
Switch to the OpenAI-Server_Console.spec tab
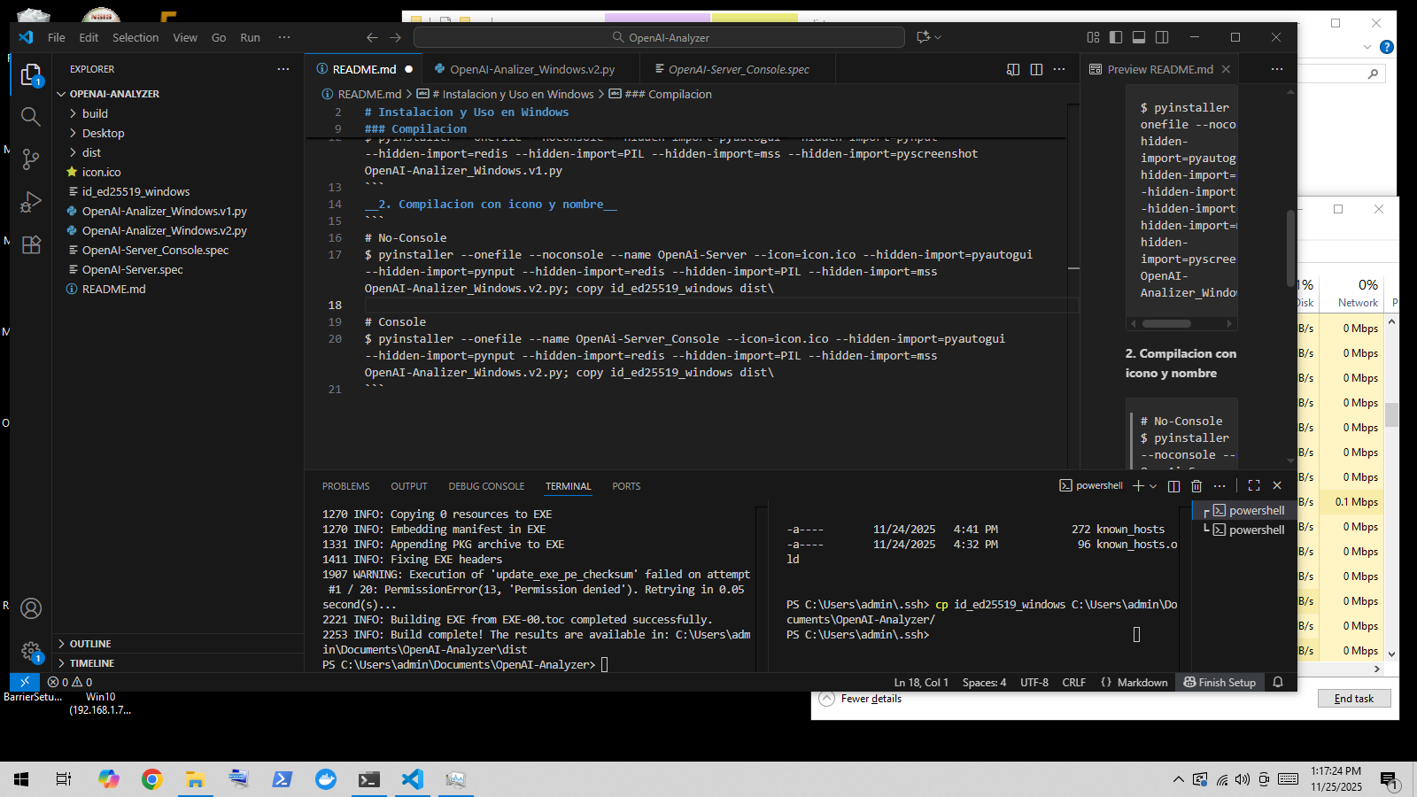tap(738, 69)
